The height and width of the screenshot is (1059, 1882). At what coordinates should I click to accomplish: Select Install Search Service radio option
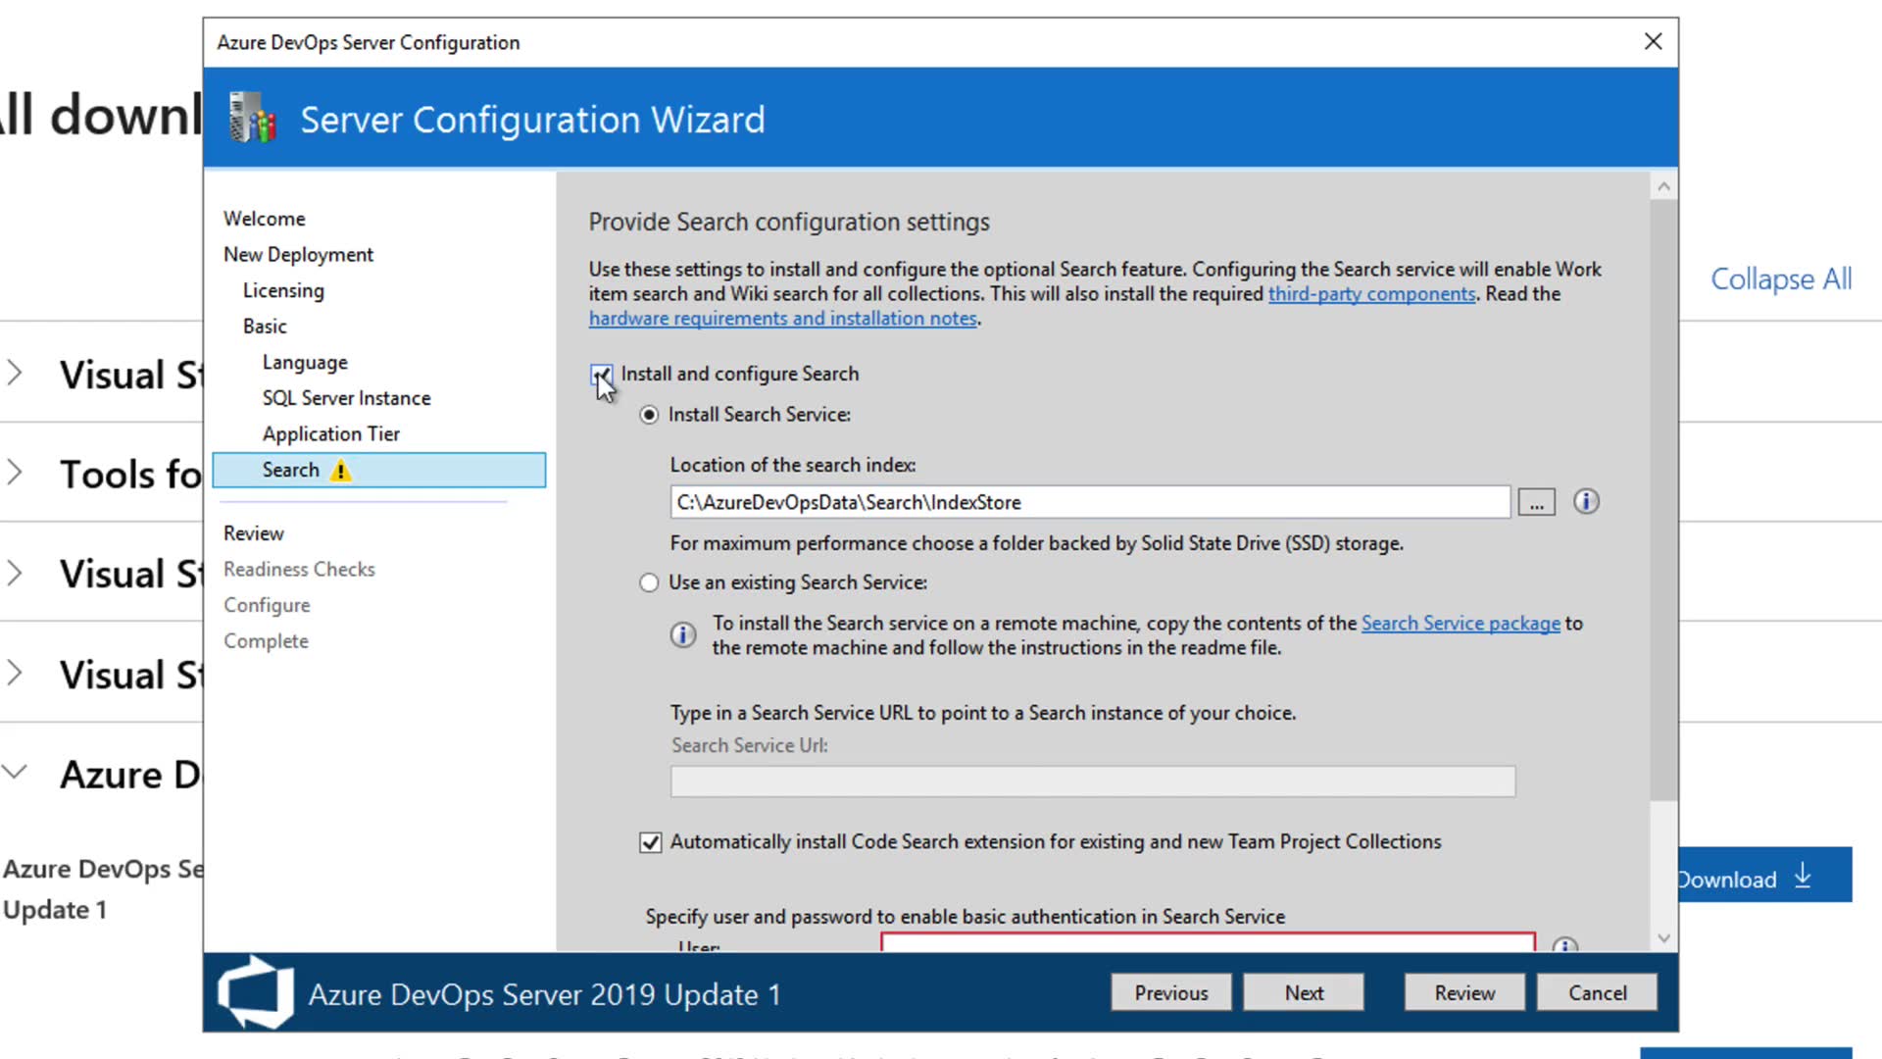tap(649, 415)
